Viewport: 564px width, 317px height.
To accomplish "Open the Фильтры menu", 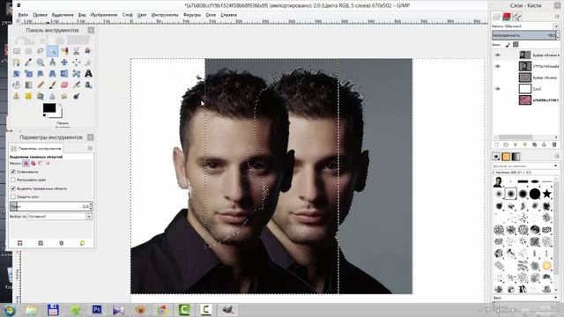I will [x=192, y=15].
